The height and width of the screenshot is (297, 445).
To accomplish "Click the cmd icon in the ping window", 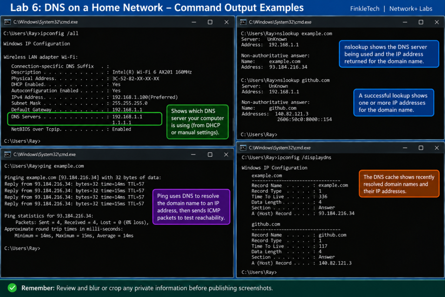I will point(7,154).
